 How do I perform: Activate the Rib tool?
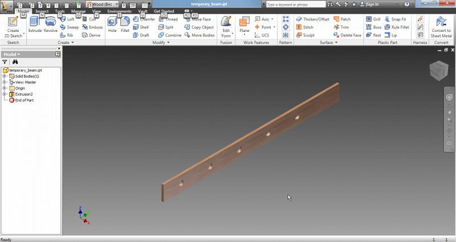click(x=67, y=35)
